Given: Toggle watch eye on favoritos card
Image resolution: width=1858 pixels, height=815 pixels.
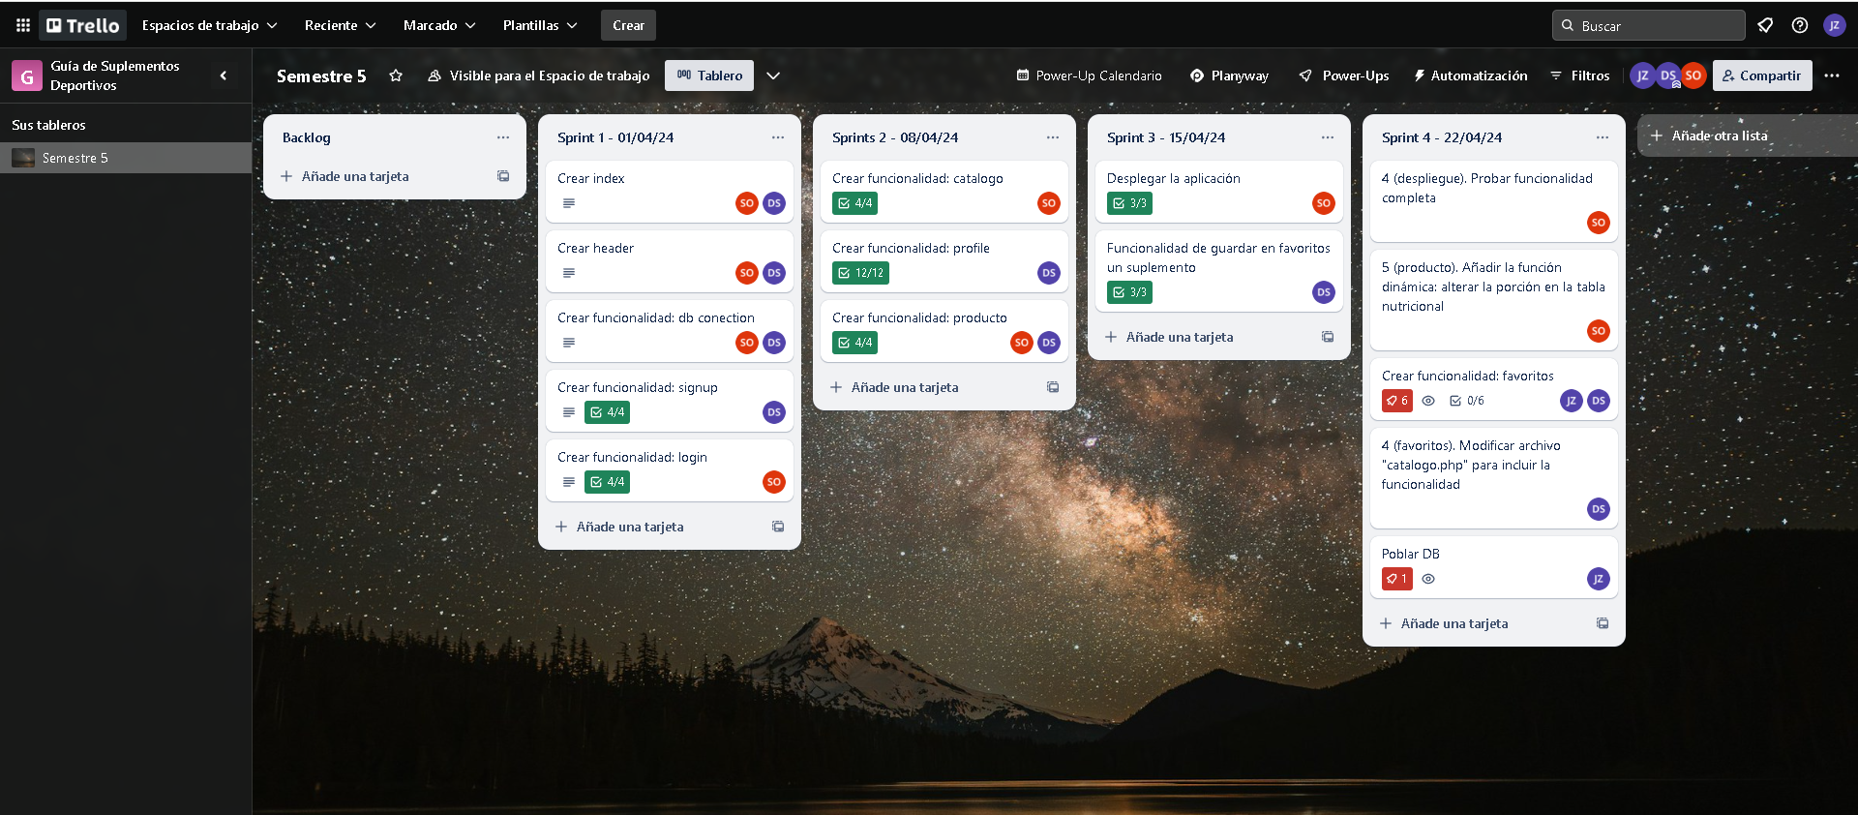Looking at the screenshot, I should [x=1428, y=401].
